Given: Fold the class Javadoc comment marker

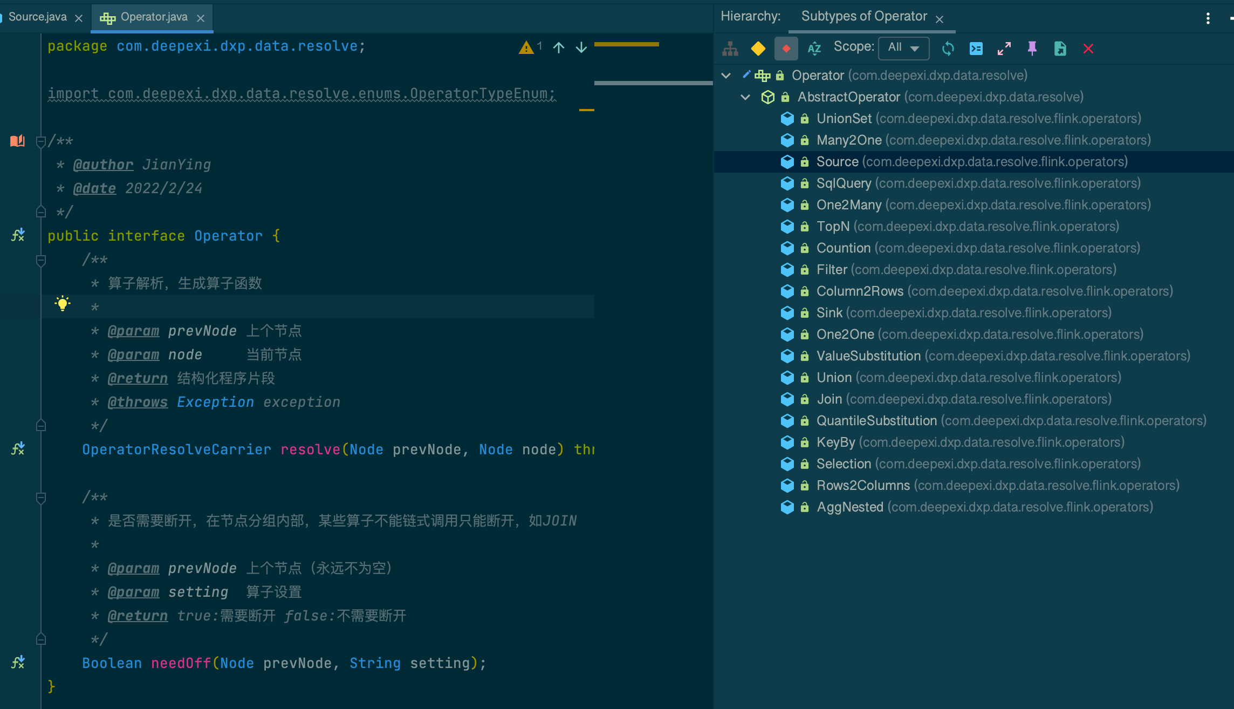Looking at the screenshot, I should click(40, 142).
